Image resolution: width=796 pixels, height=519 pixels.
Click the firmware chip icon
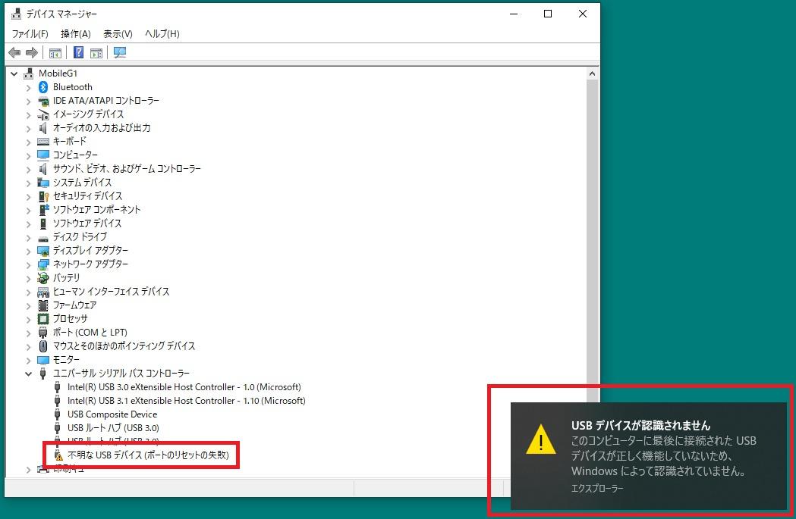point(43,305)
